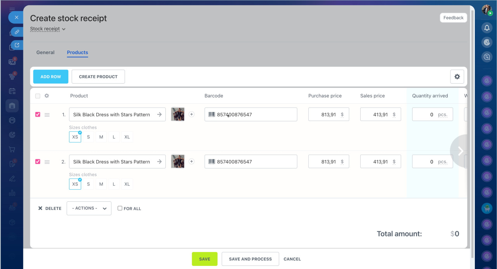Close the slider with the X button
This screenshot has width=497, height=269.
coord(16,17)
